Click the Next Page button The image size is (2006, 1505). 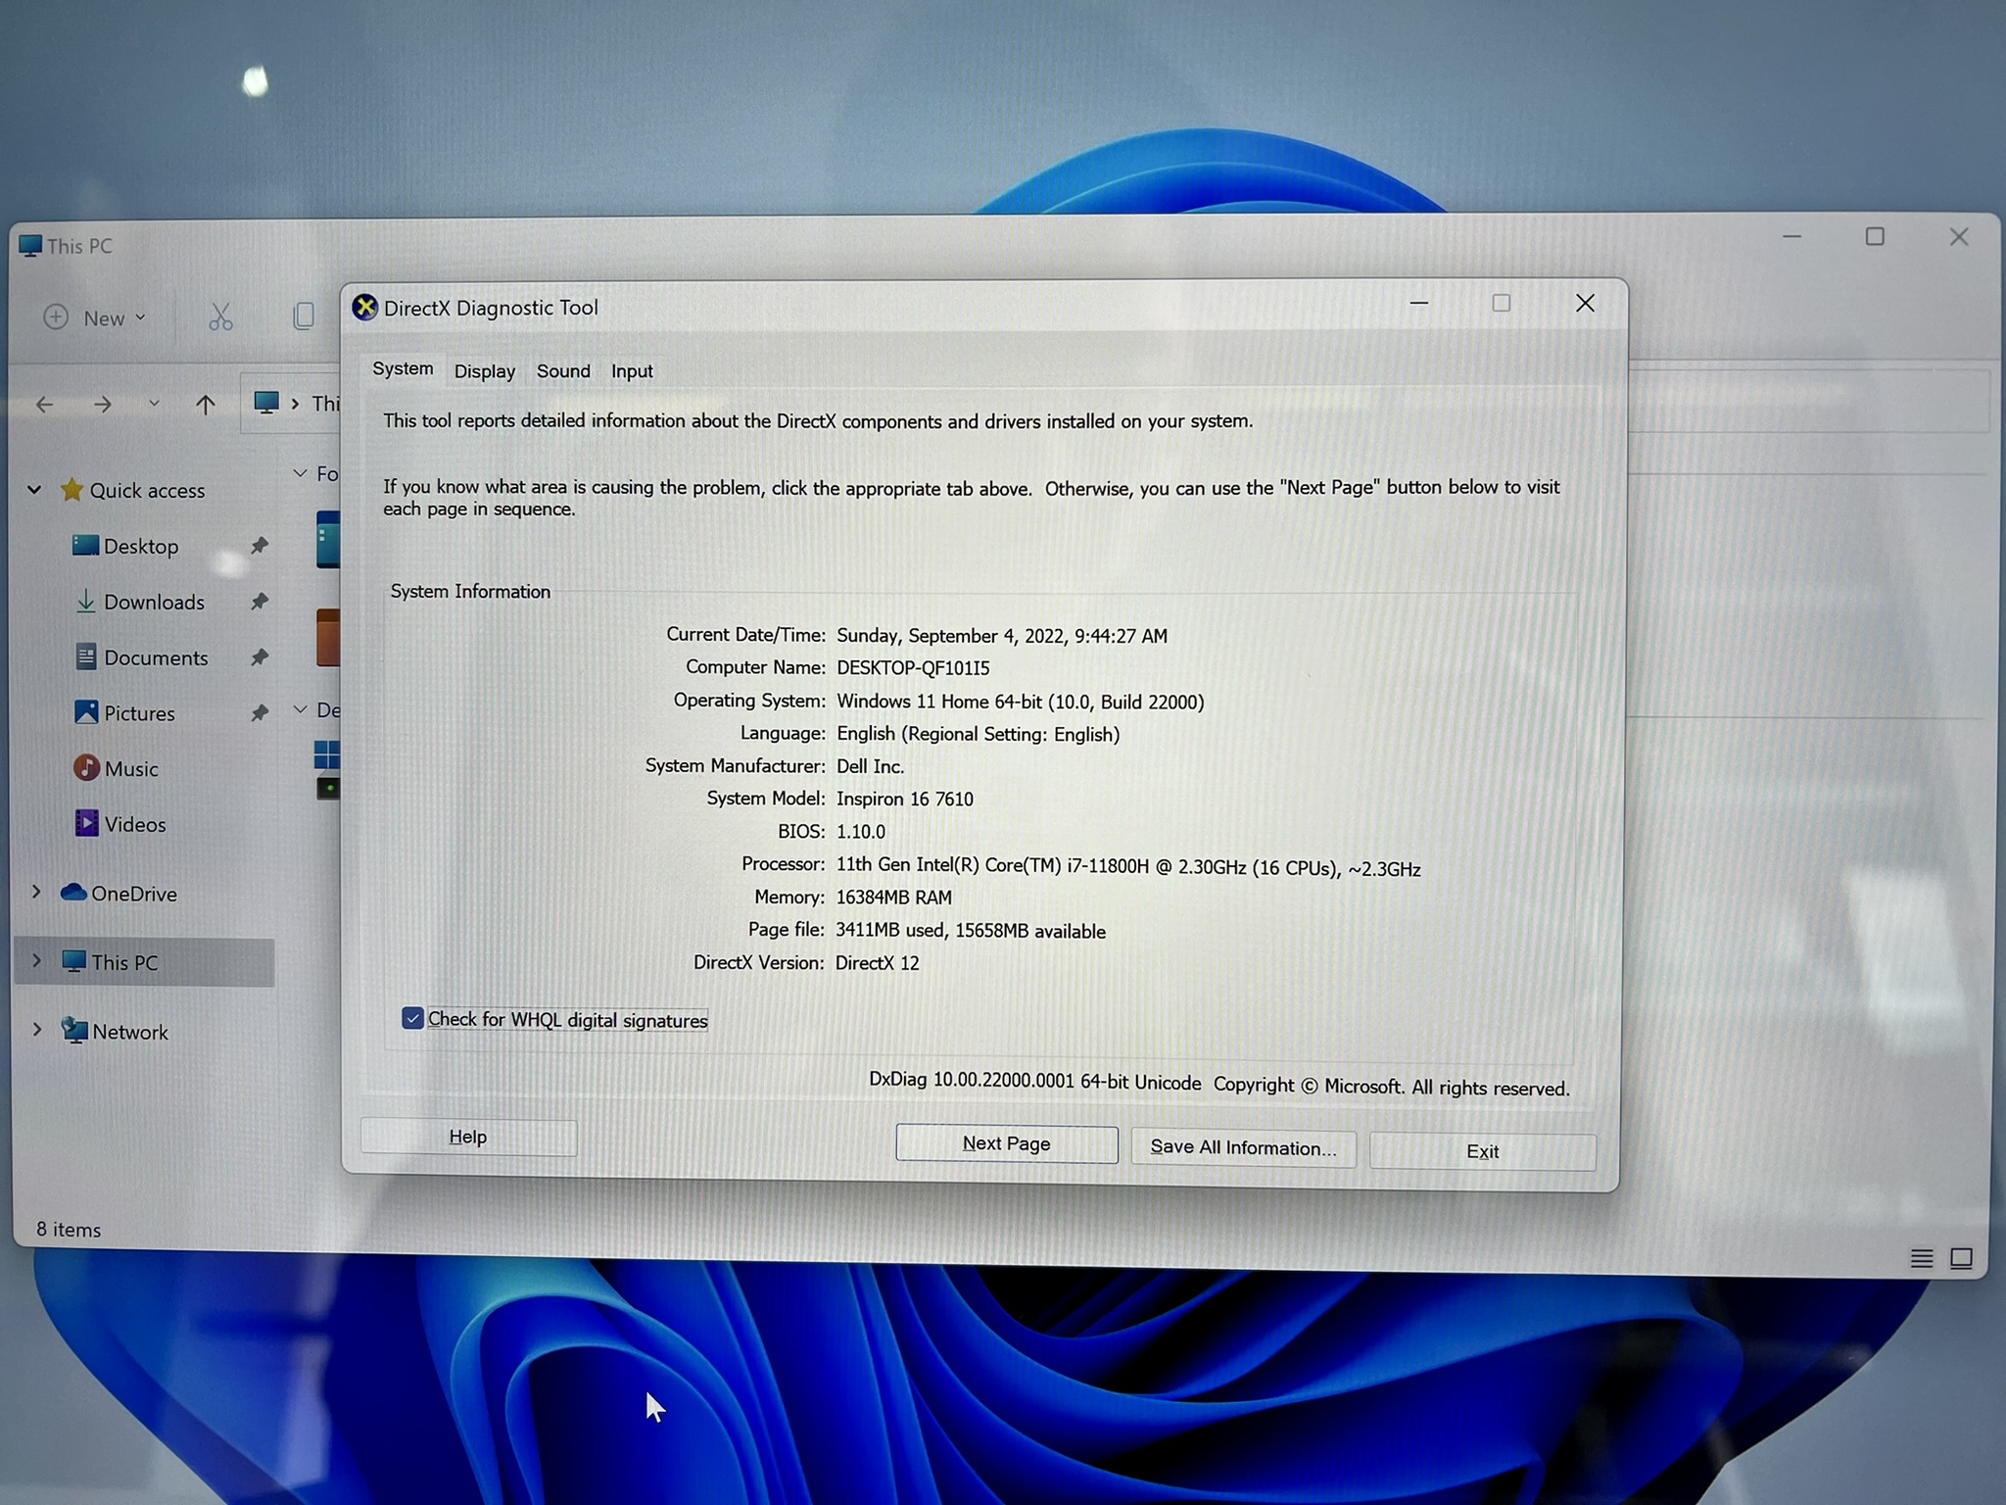point(1006,1143)
